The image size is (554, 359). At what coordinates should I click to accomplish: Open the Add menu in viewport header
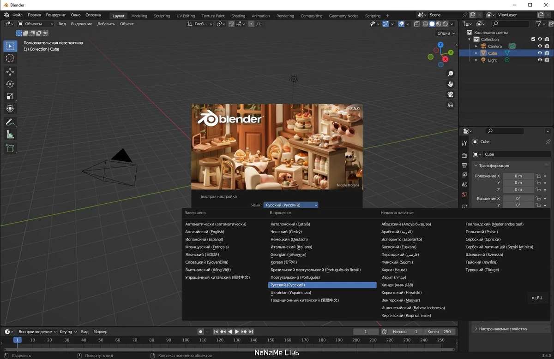[x=106, y=24]
